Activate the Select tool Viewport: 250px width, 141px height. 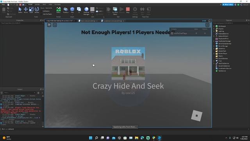coord(20,10)
